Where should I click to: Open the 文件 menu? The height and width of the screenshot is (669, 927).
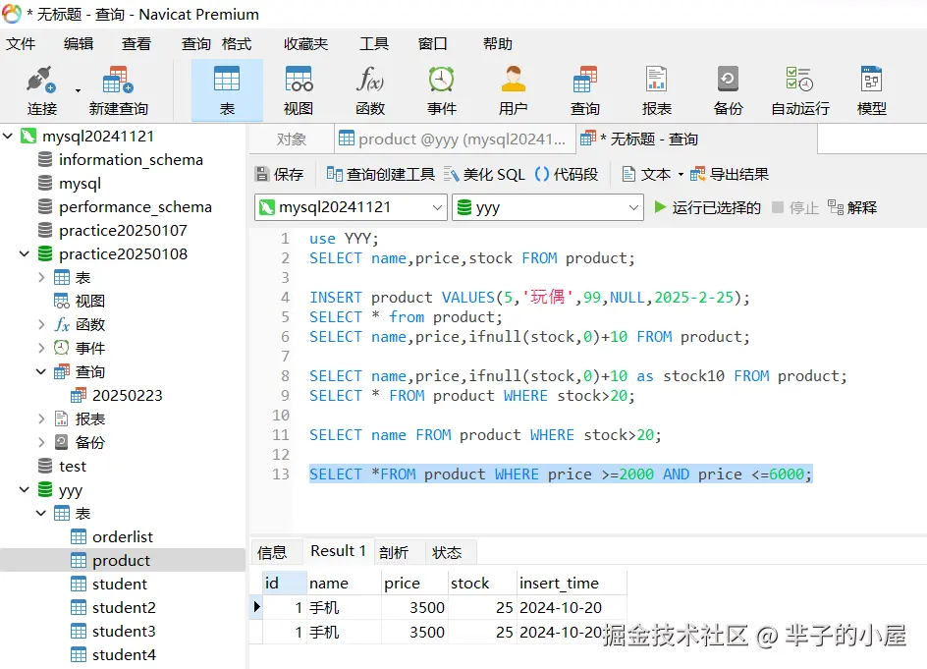click(x=21, y=44)
